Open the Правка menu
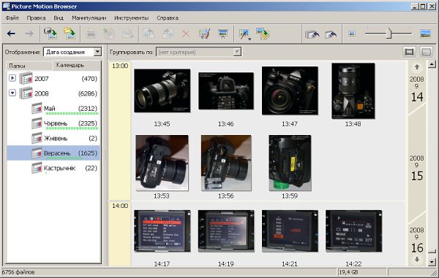This screenshot has height=278, width=439. pyautogui.click(x=36, y=18)
